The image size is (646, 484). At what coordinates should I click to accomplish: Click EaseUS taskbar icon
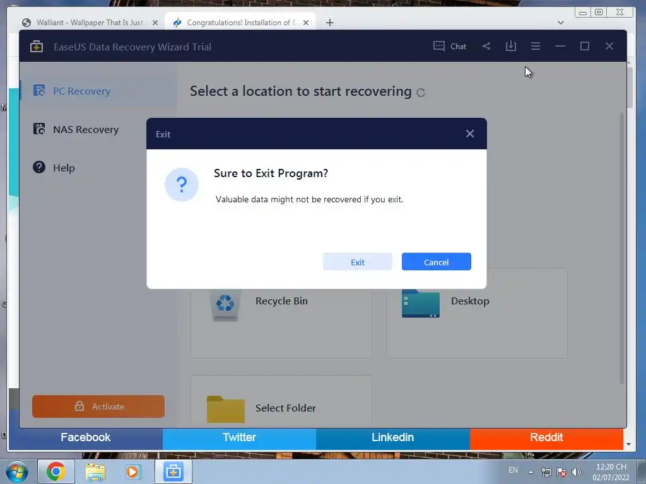click(173, 471)
